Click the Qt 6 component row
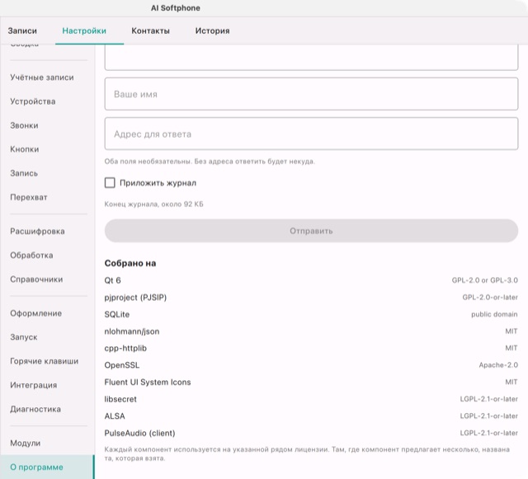528x479 pixels. click(x=311, y=280)
